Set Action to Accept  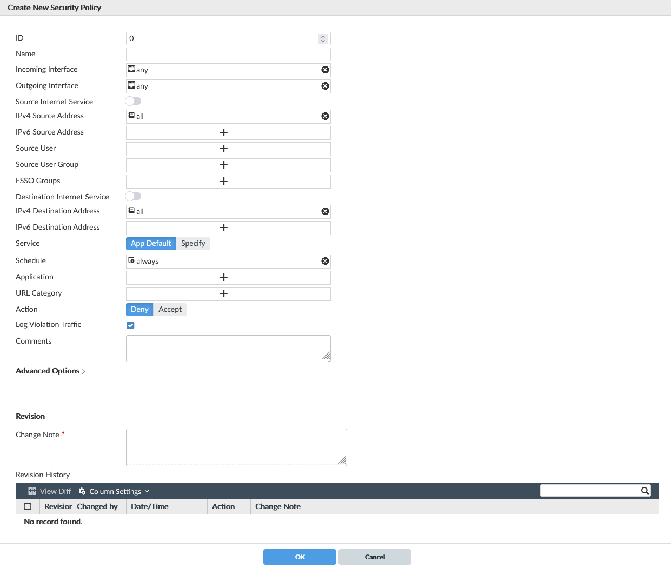point(170,310)
